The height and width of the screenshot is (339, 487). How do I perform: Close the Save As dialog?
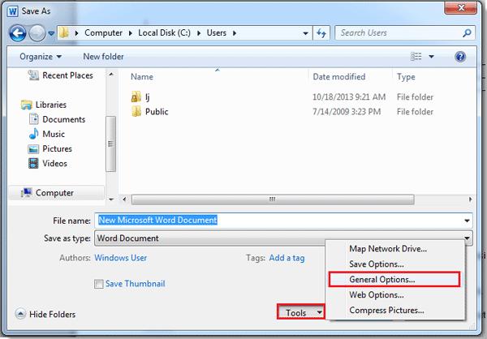coord(461,7)
